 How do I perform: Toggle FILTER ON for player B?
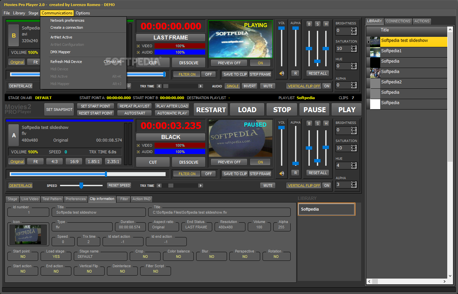187,74
